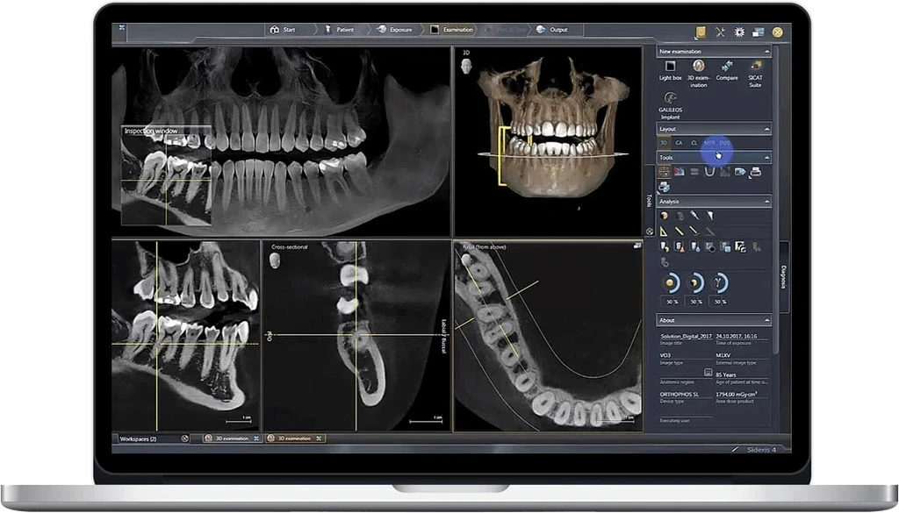
Task: Switch layout to CA mode
Action: (x=679, y=142)
